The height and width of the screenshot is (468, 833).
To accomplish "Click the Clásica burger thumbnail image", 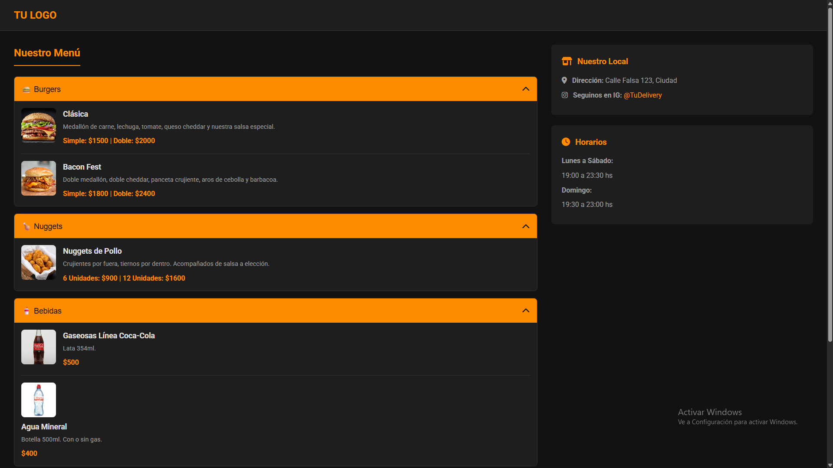I will point(39,125).
